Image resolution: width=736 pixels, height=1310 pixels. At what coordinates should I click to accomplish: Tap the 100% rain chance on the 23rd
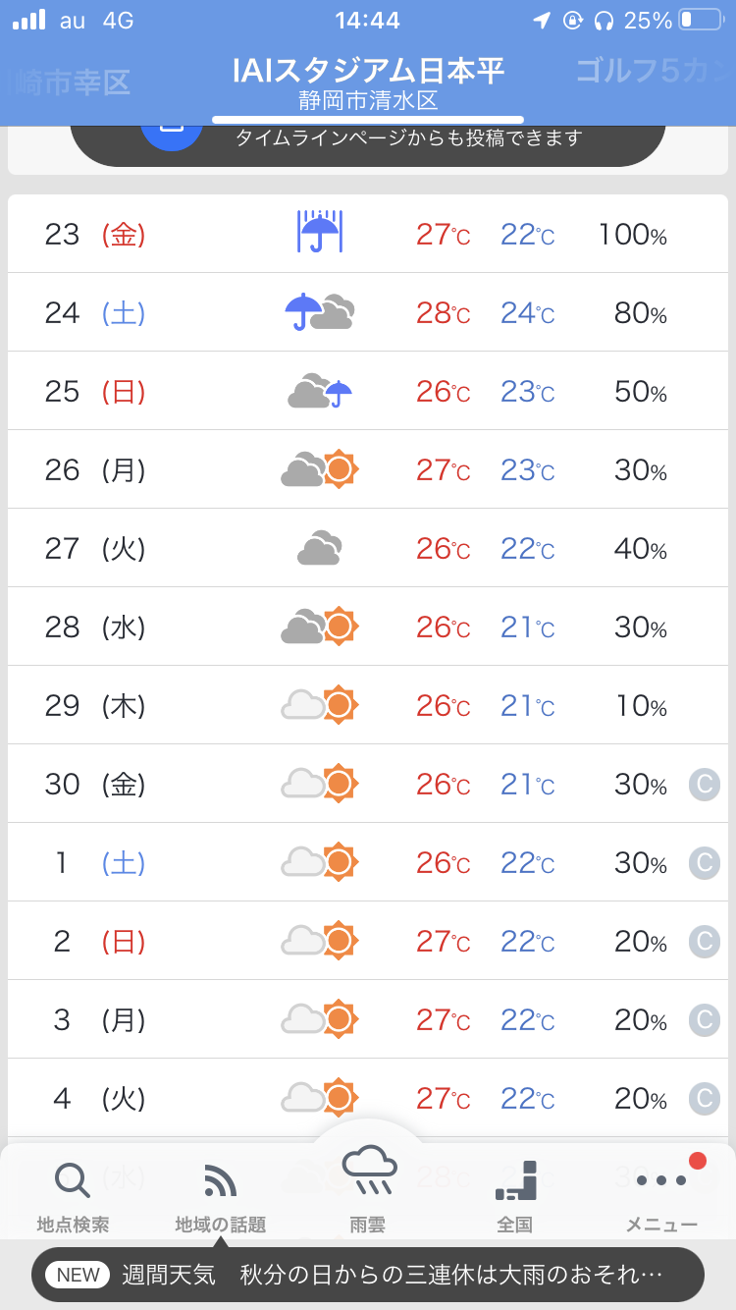point(632,234)
